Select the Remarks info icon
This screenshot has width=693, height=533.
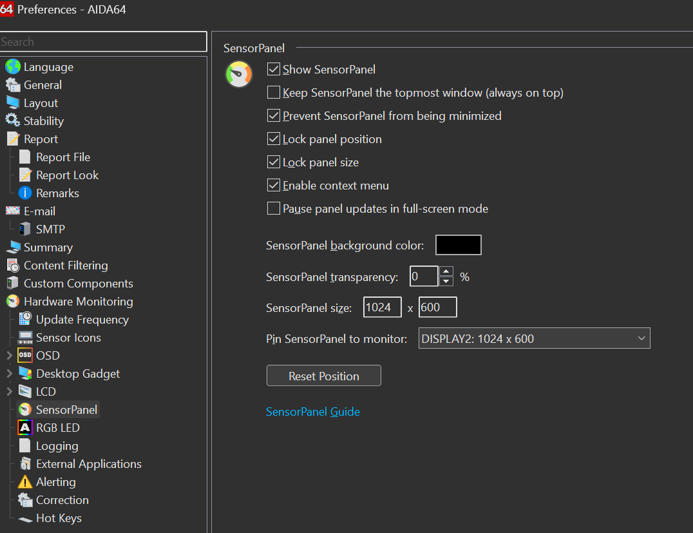25,193
